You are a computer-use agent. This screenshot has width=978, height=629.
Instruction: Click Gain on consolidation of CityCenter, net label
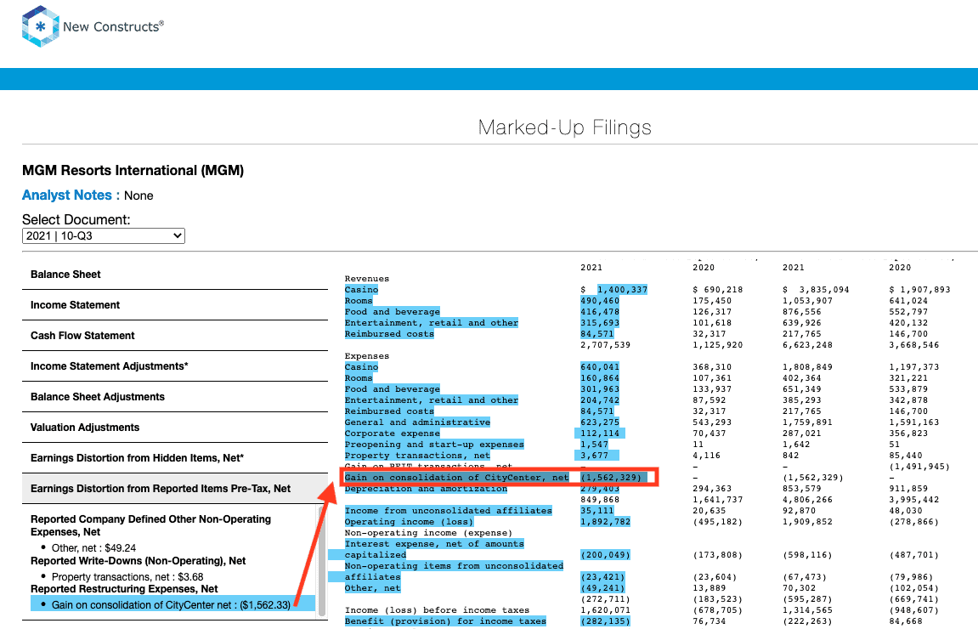point(456,478)
